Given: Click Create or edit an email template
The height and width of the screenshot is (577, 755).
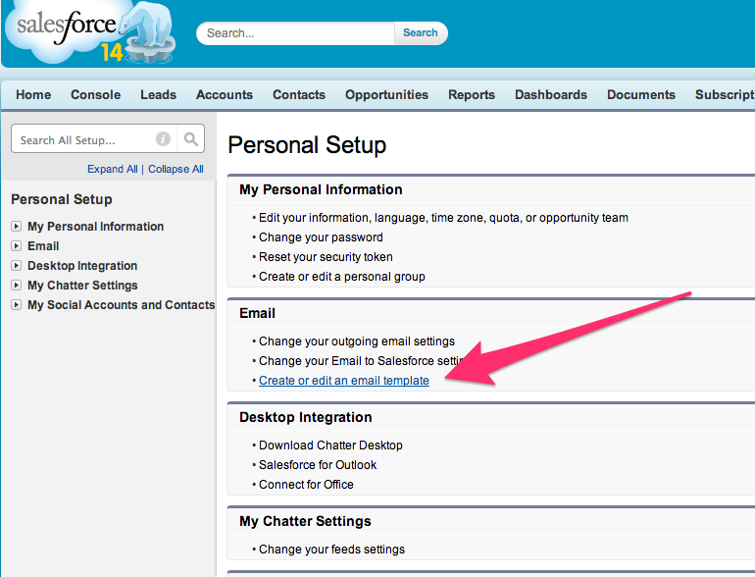Looking at the screenshot, I should click(344, 381).
